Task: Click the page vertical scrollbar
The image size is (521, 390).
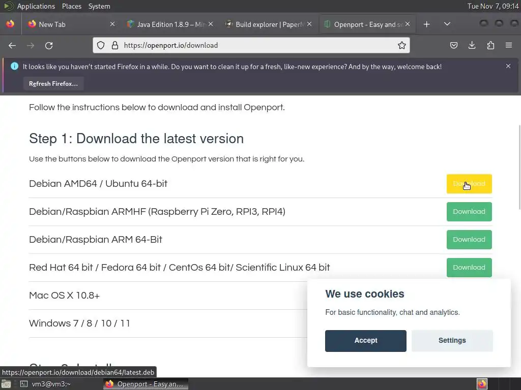Action: [x=519, y=167]
